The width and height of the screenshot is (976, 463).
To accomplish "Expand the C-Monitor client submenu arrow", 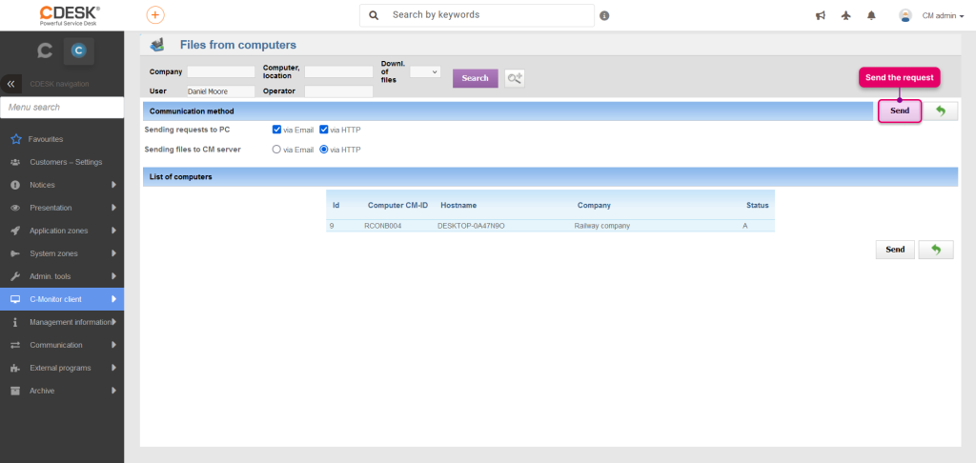I will pyautogui.click(x=114, y=299).
